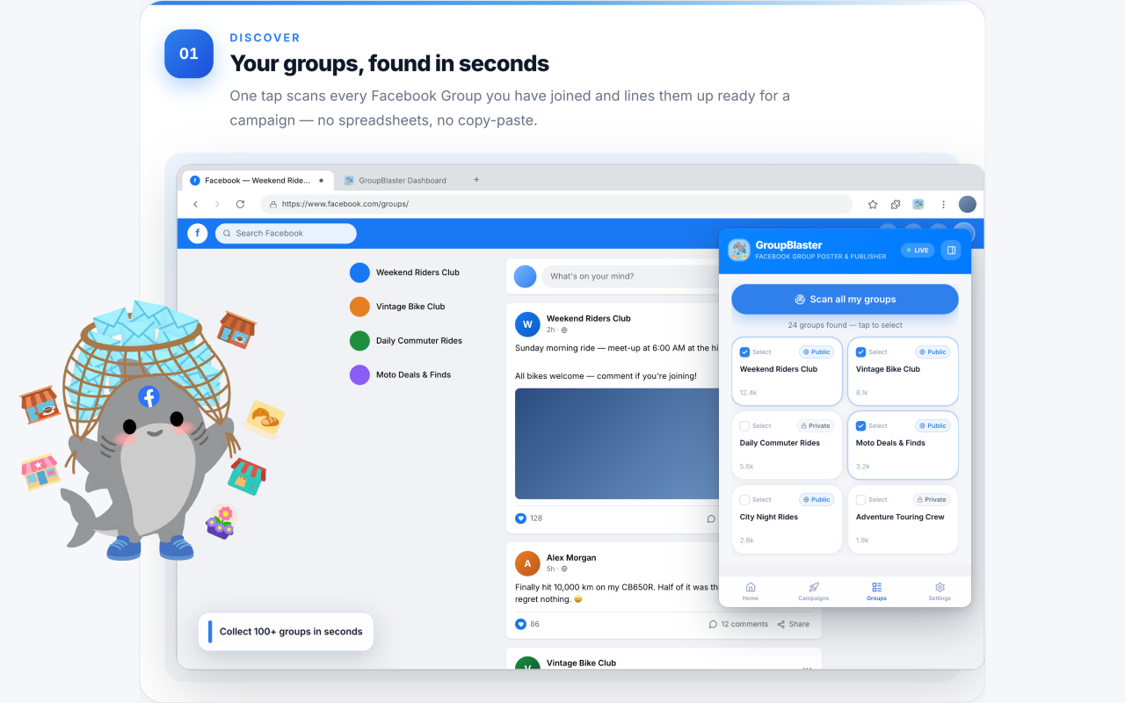Click the Weekend Riders Club post image

click(x=617, y=444)
